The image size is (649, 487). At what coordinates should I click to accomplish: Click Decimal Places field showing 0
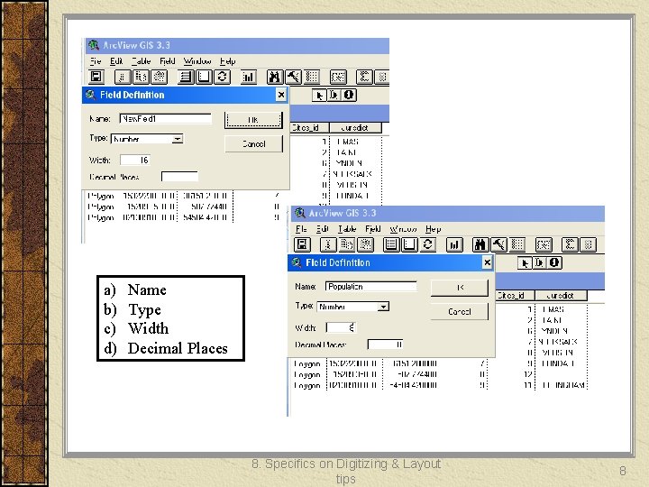coord(386,345)
